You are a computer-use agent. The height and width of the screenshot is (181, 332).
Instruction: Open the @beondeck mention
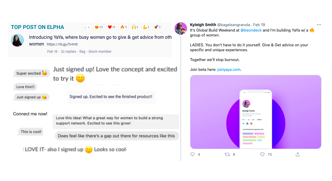click(x=251, y=30)
